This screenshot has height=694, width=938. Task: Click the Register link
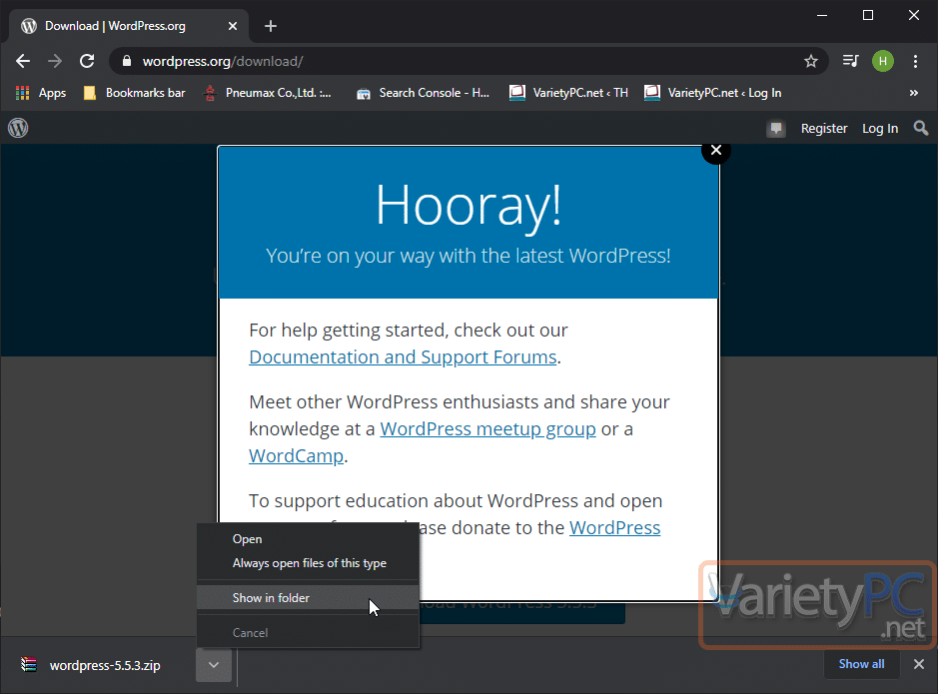824,128
